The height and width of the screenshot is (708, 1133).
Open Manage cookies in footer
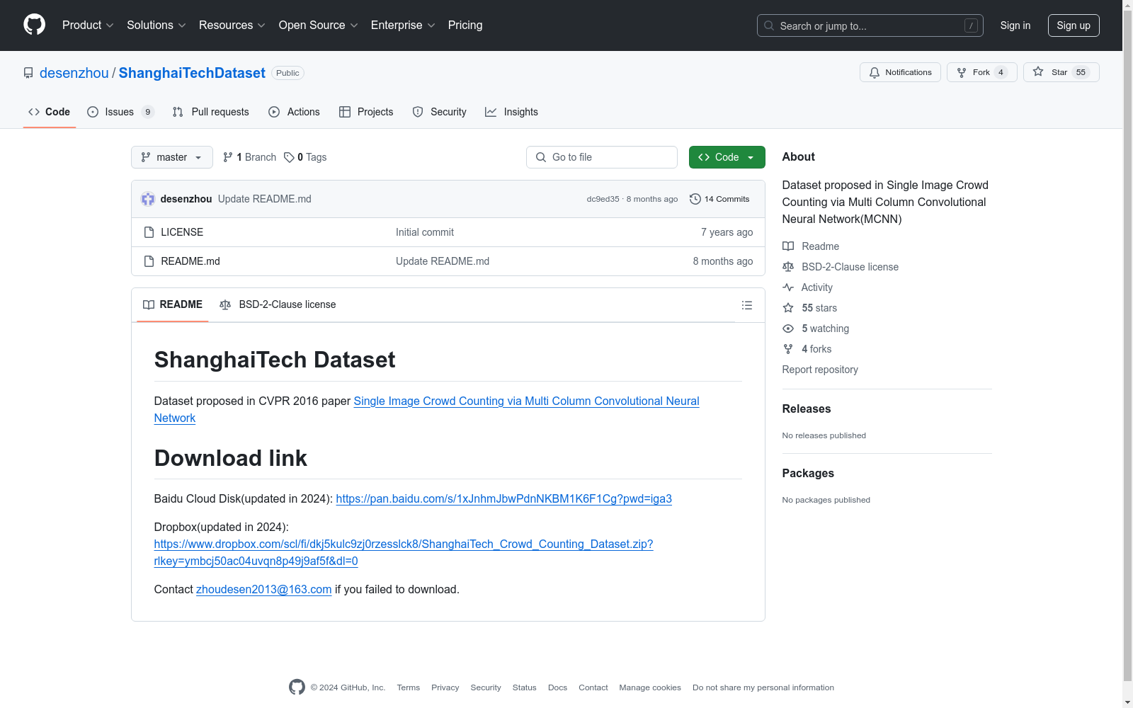click(x=650, y=687)
